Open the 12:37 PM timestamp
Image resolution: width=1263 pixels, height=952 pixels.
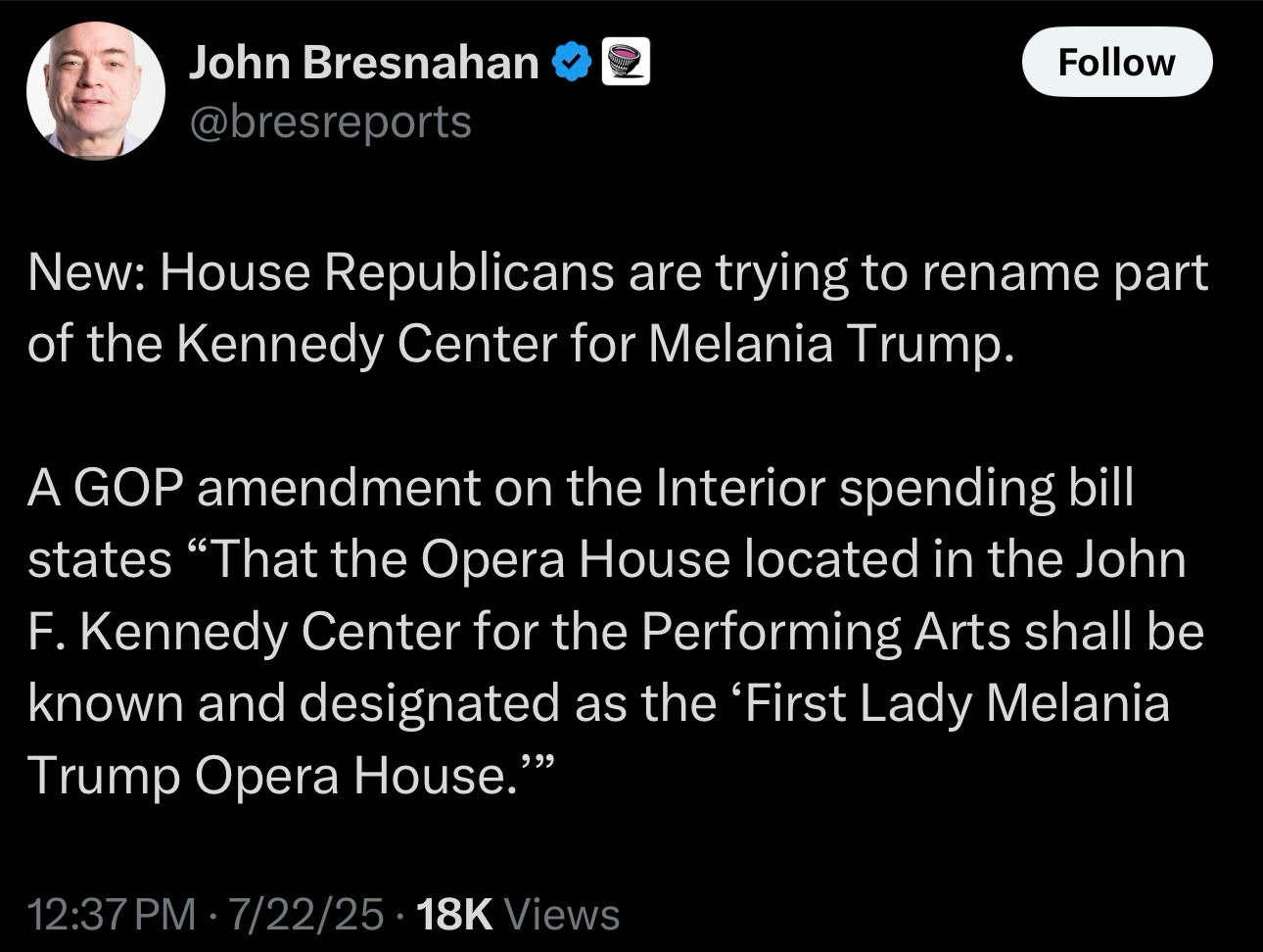pyautogui.click(x=112, y=915)
